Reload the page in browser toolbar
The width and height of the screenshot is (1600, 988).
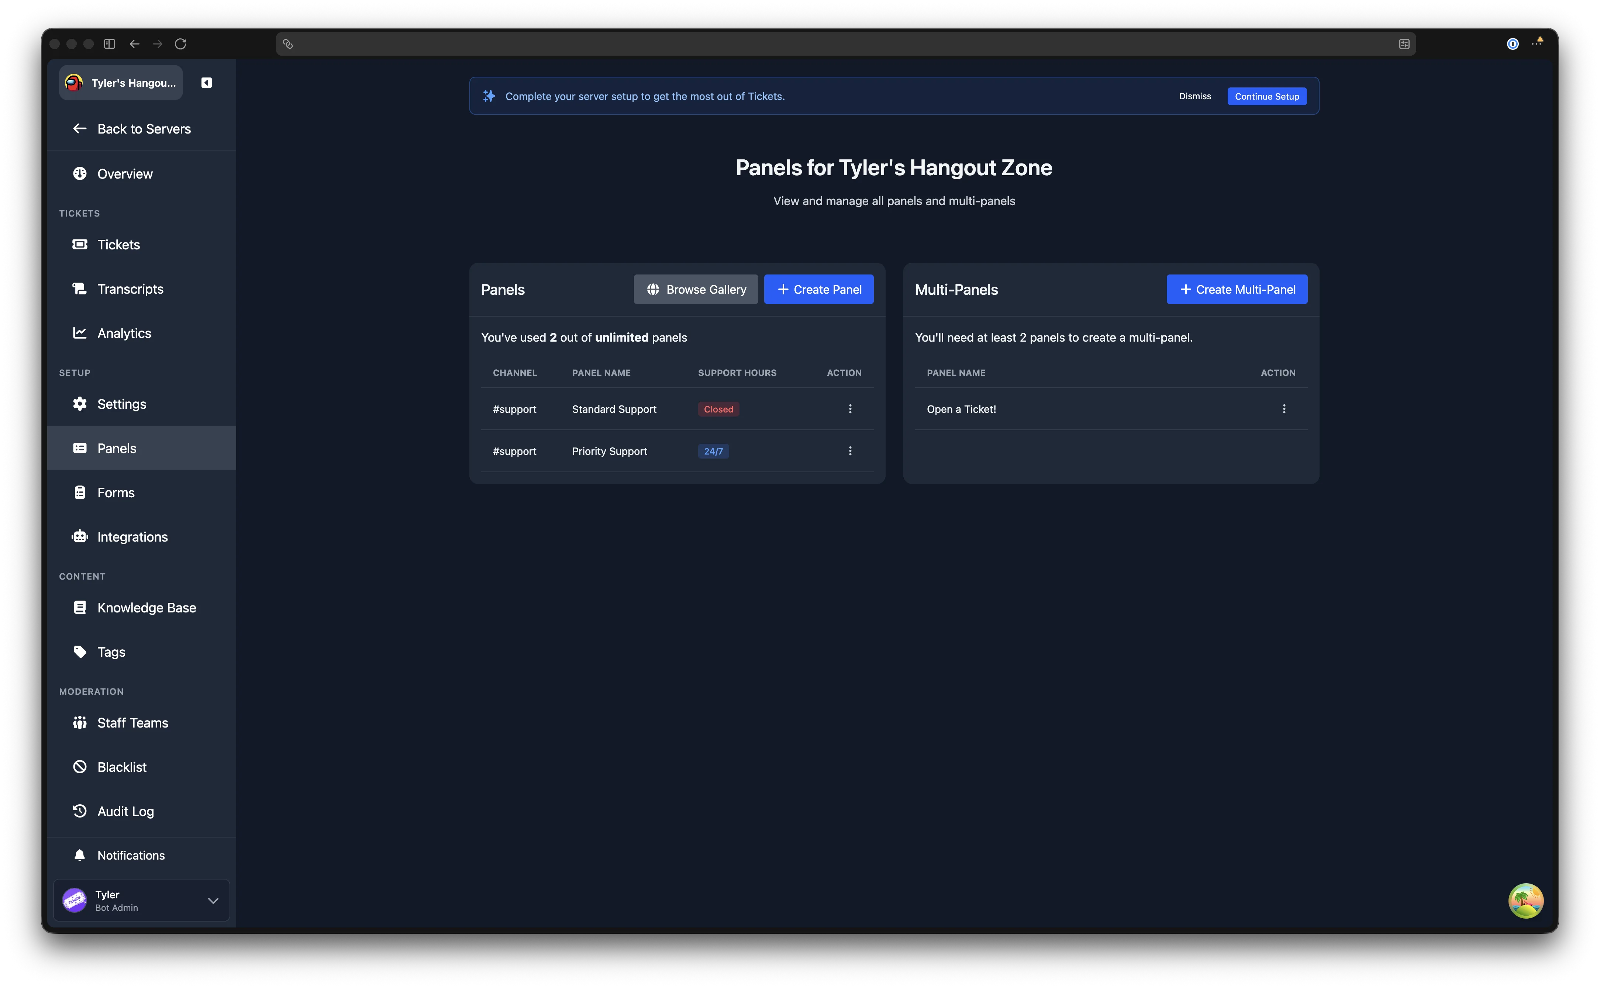coord(180,44)
